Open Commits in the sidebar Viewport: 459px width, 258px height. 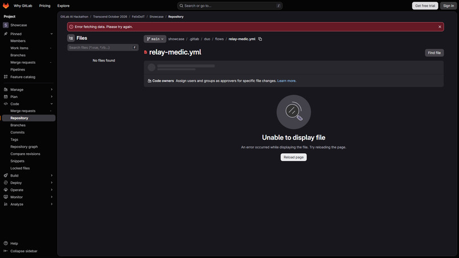(18, 132)
